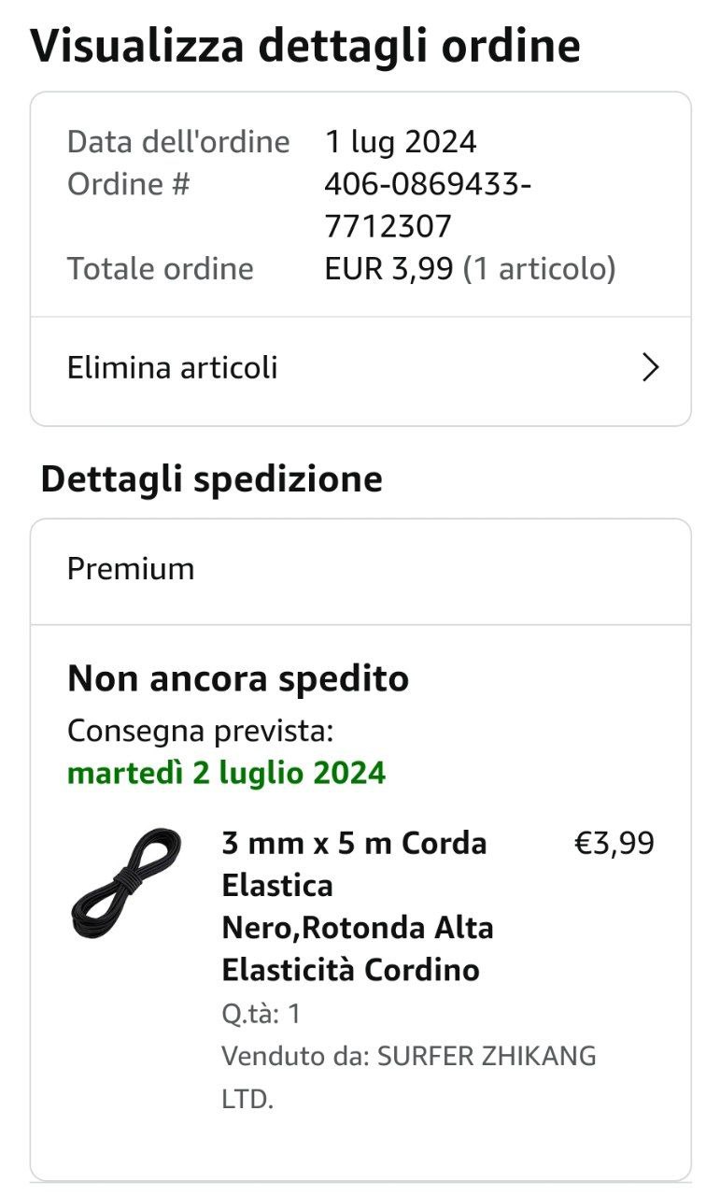Image resolution: width=720 pixels, height=1196 pixels.
Task: Click the Data dell'ordine label
Action: [178, 142]
